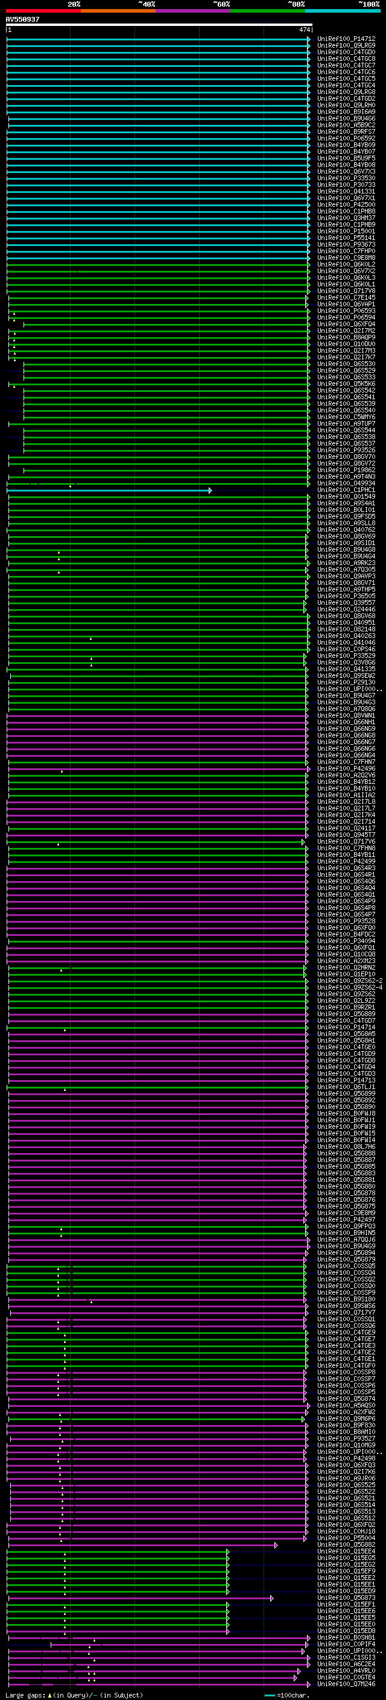Click the cyan ~100% identity legend segment

point(343,11)
